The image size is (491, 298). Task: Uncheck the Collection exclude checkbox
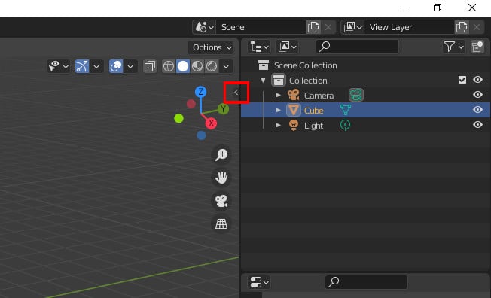pyautogui.click(x=462, y=80)
